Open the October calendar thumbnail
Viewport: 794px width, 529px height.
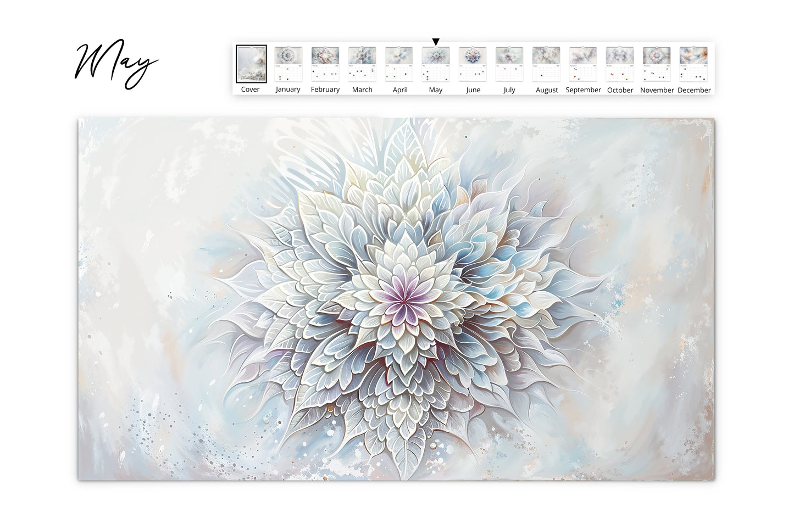pyautogui.click(x=620, y=64)
